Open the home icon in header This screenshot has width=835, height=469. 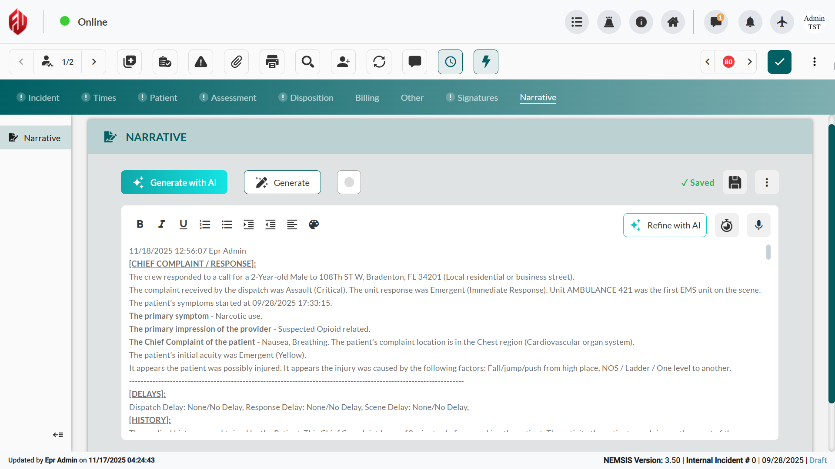(x=673, y=22)
